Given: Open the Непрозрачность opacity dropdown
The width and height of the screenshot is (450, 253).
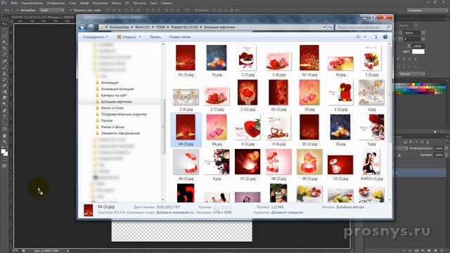Looking at the screenshot, I should 446,148.
